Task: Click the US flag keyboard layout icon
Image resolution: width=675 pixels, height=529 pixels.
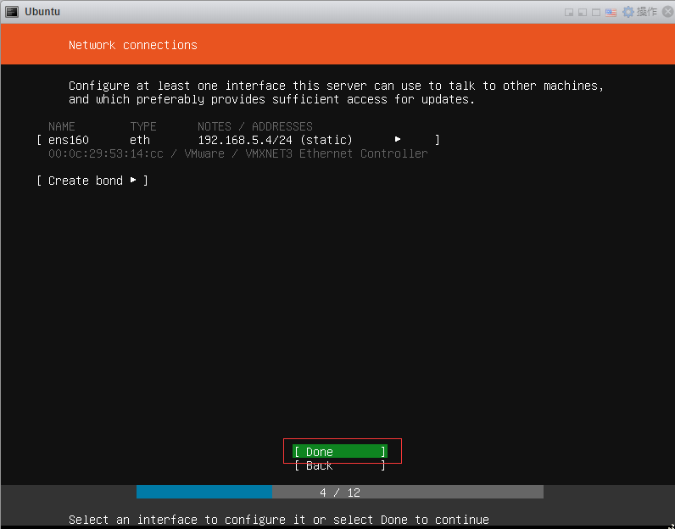Action: tap(612, 12)
